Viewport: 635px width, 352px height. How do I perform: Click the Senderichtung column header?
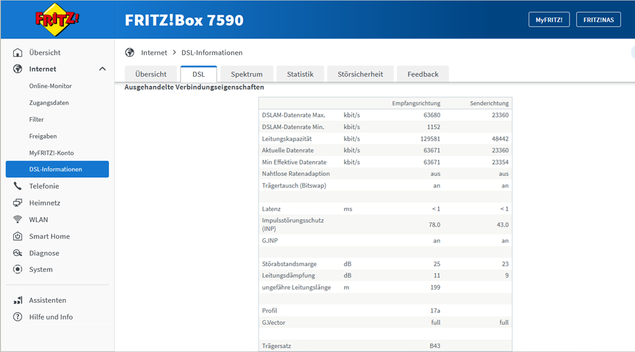[489, 103]
